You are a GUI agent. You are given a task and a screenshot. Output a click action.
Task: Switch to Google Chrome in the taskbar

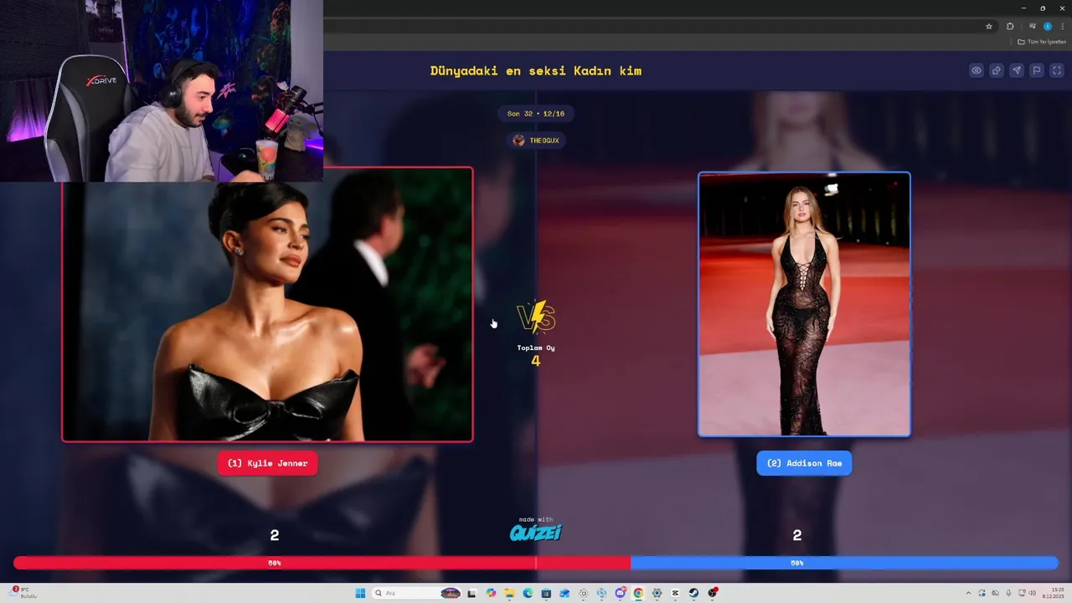tap(638, 593)
